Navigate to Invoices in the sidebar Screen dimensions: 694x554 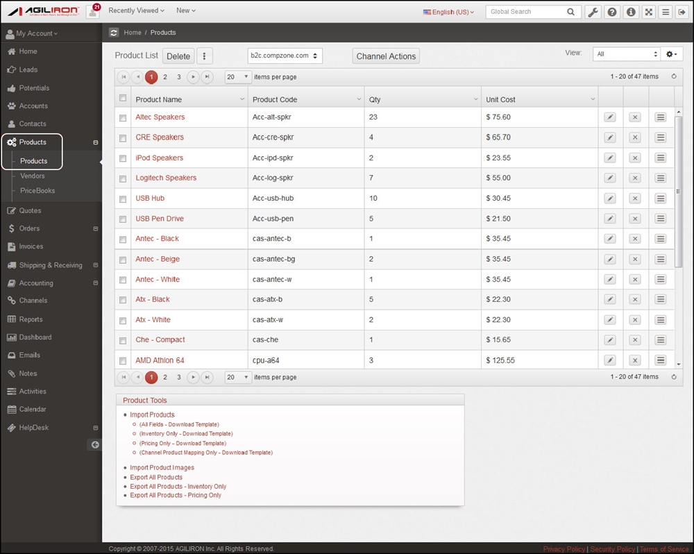(32, 246)
